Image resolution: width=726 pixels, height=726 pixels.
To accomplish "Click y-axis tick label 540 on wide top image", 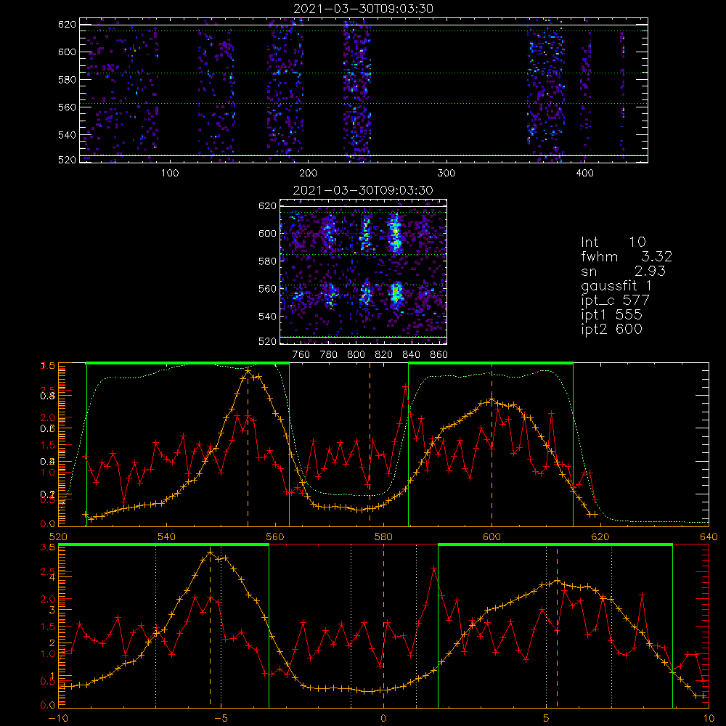I will [x=67, y=135].
